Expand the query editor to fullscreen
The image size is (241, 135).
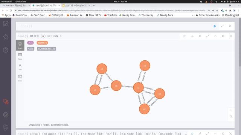(223, 26)
